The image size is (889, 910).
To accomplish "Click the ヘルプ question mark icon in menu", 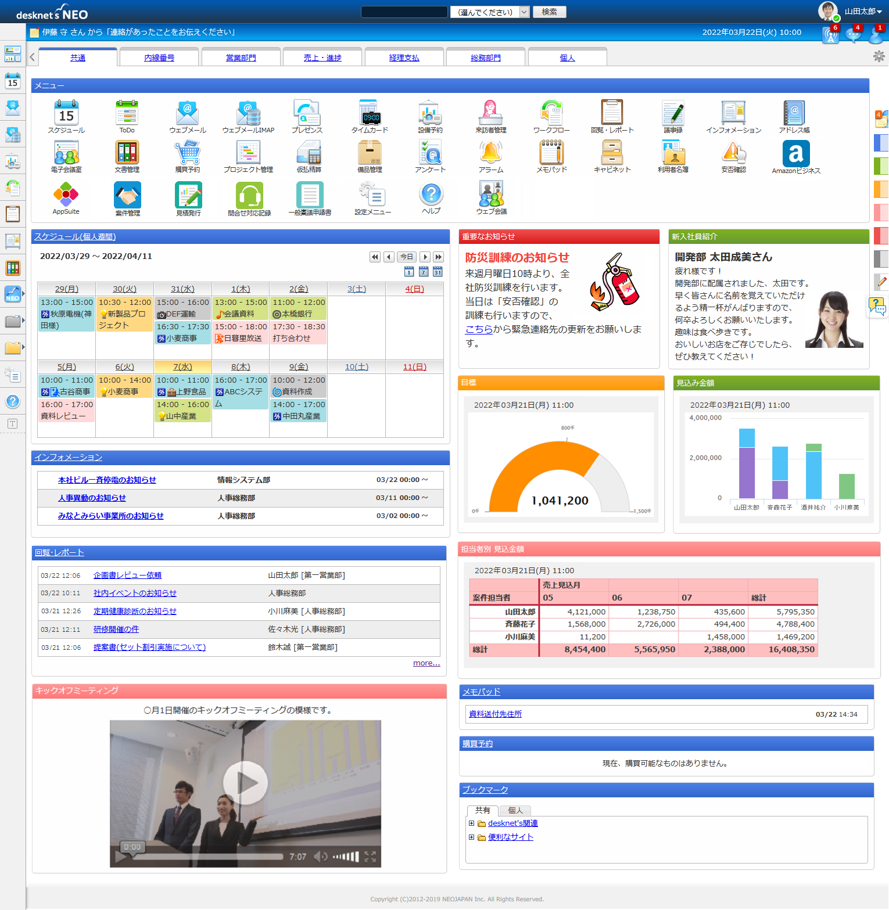I will point(431,195).
